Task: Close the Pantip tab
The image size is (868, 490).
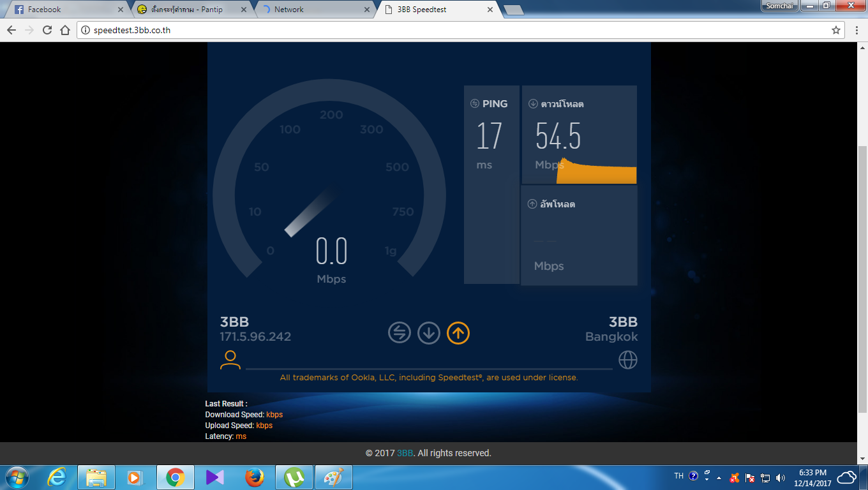Action: [244, 10]
